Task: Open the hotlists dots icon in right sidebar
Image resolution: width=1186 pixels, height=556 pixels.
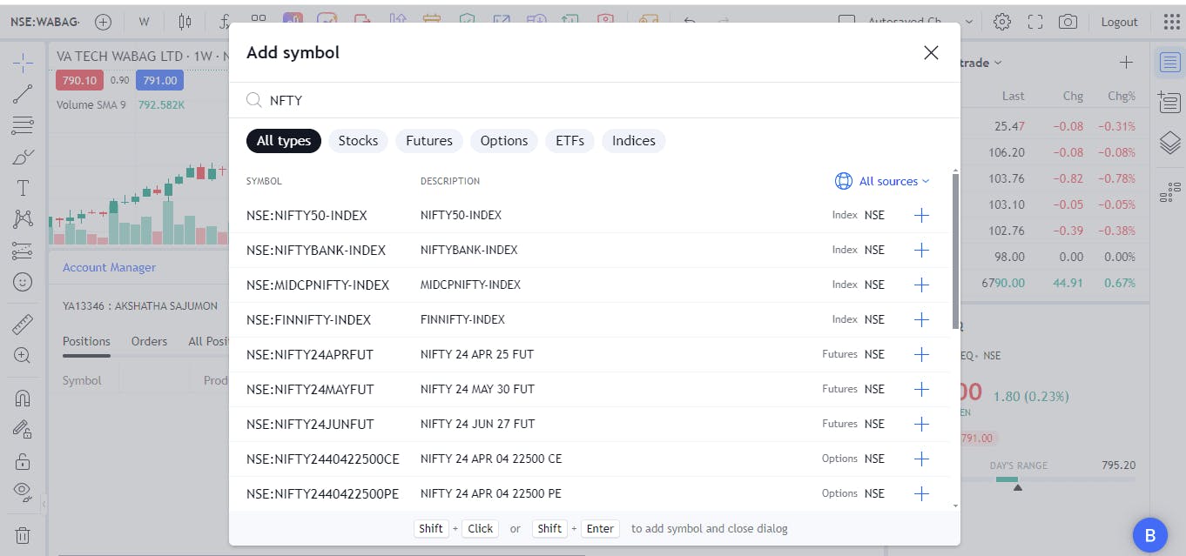Action: 1169,191
